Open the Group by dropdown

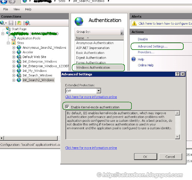122,32
